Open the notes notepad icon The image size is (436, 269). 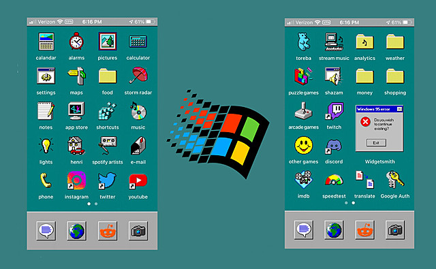pyautogui.click(x=46, y=111)
